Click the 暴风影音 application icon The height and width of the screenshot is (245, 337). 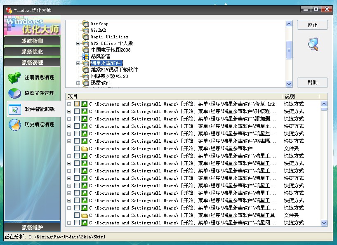coord(86,57)
